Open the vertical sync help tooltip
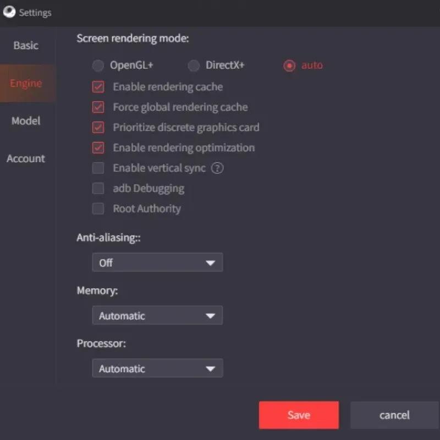The image size is (440, 440). tap(217, 168)
